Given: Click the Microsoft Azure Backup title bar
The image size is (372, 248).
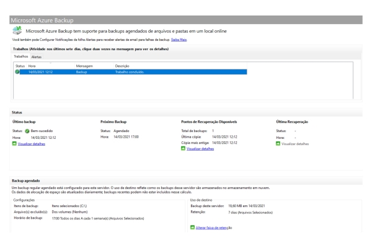Looking at the screenshot, I should tap(186, 20).
